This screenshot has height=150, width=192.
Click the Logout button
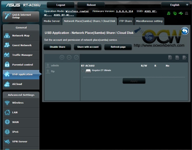tap(61, 5)
